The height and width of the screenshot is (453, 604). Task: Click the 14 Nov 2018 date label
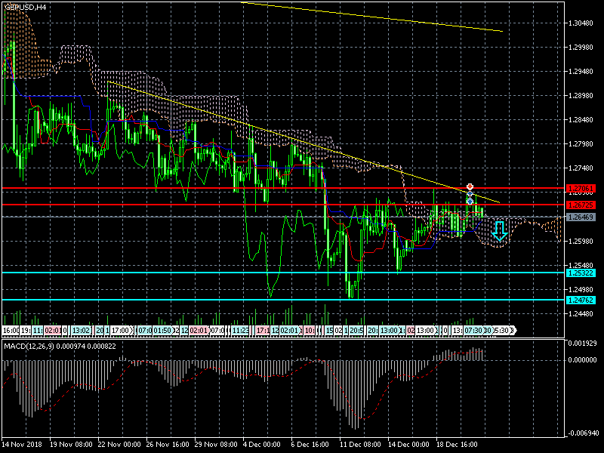coord(21,445)
